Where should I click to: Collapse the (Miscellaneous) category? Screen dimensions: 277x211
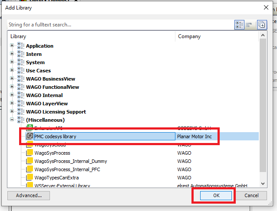12,120
